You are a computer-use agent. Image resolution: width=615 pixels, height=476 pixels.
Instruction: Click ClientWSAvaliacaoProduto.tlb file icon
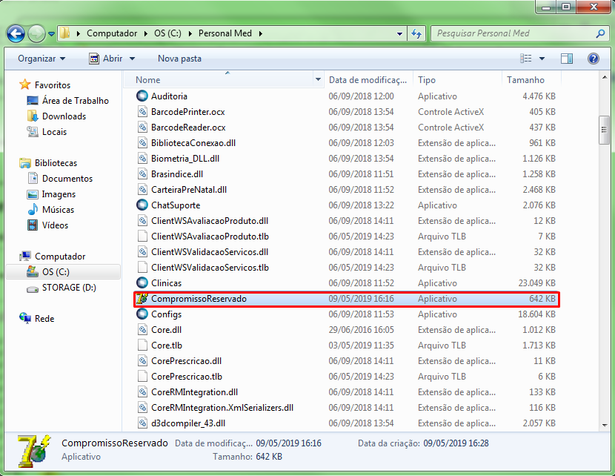142,237
